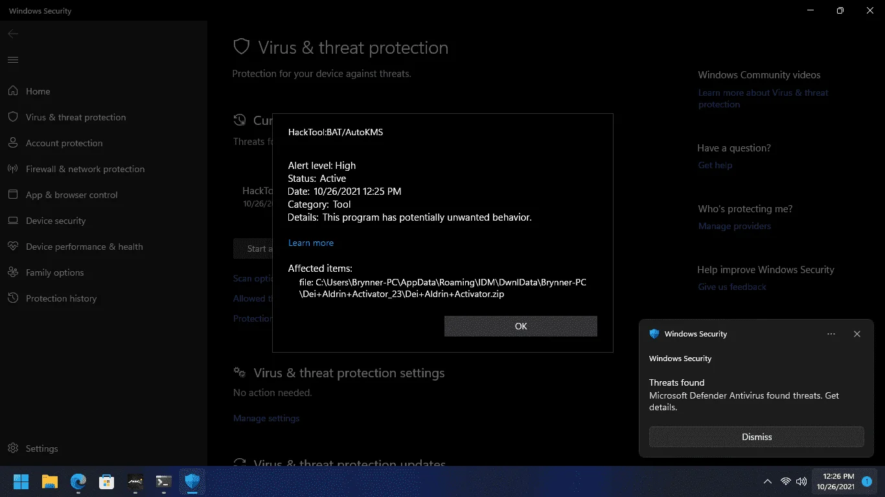Click the Alert level: High text

(x=322, y=166)
